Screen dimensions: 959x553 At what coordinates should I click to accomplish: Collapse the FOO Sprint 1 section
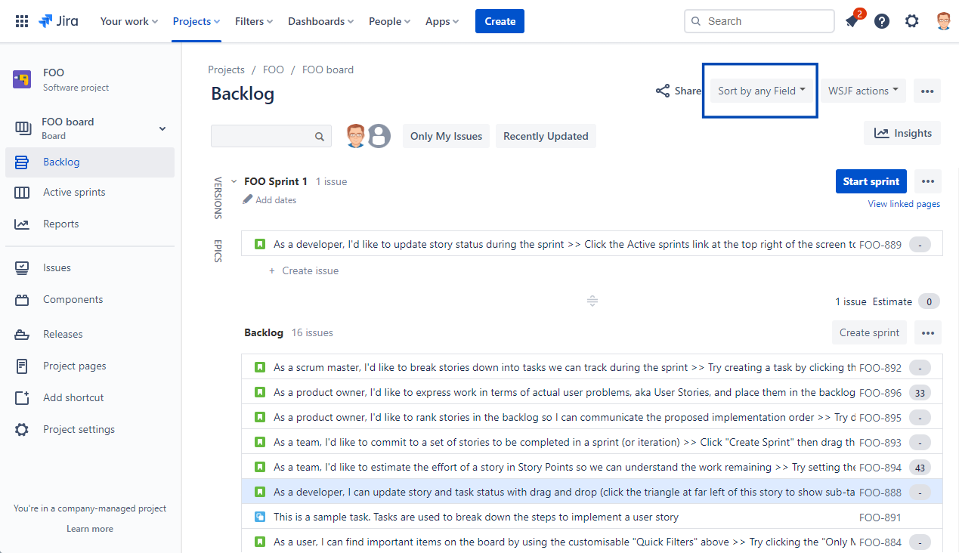point(234,181)
